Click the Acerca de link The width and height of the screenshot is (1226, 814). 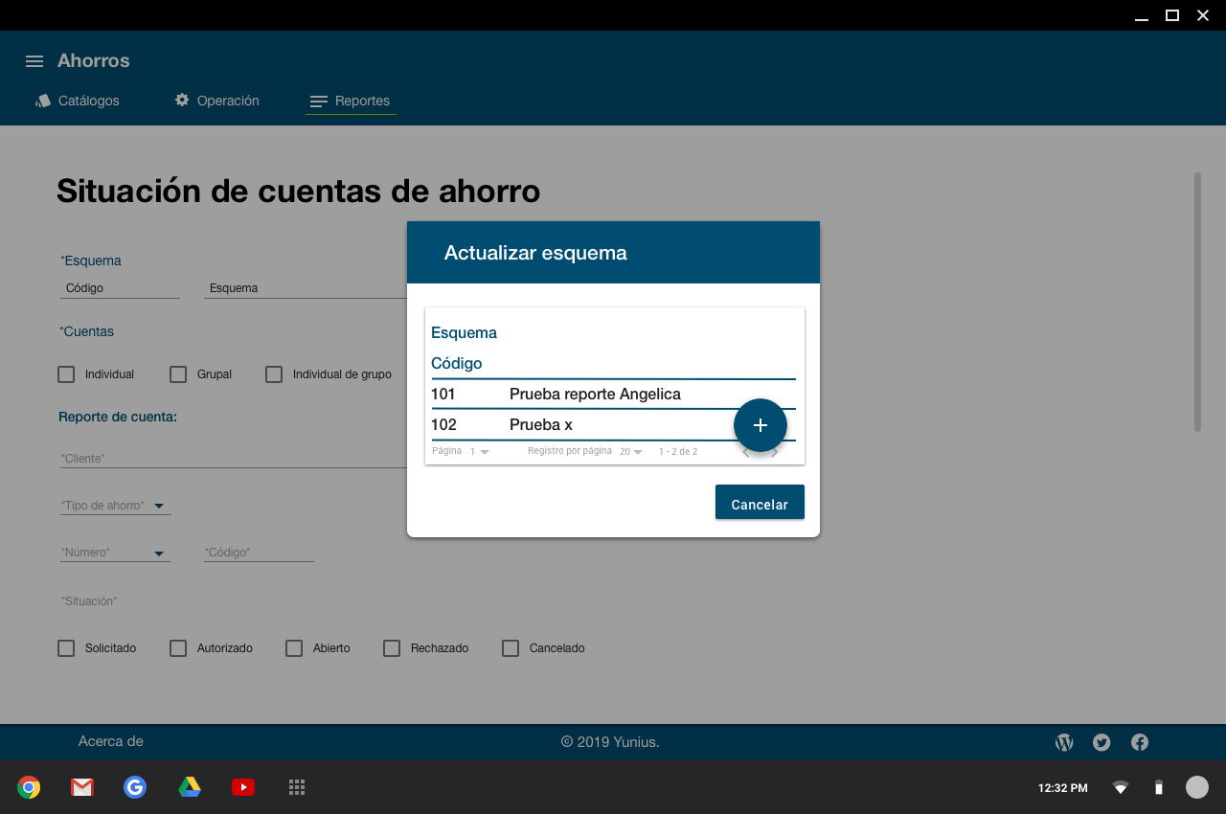click(x=111, y=741)
